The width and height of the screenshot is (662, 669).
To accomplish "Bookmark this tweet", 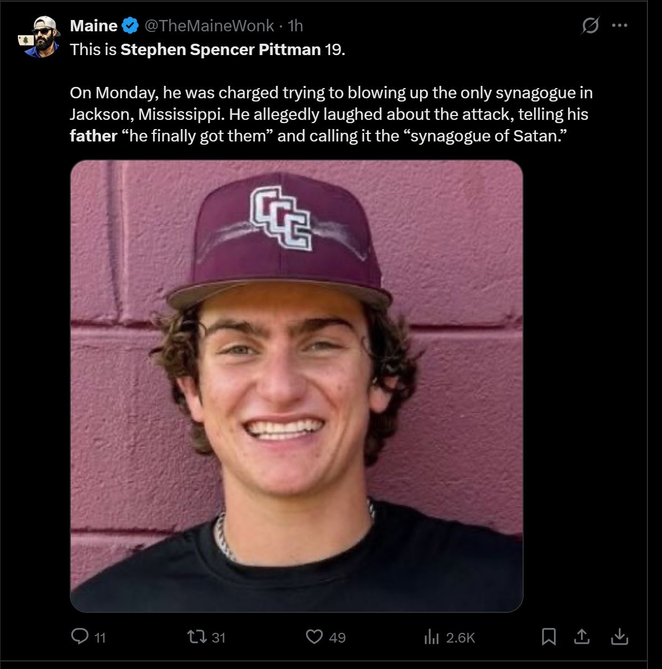I will 549,637.
